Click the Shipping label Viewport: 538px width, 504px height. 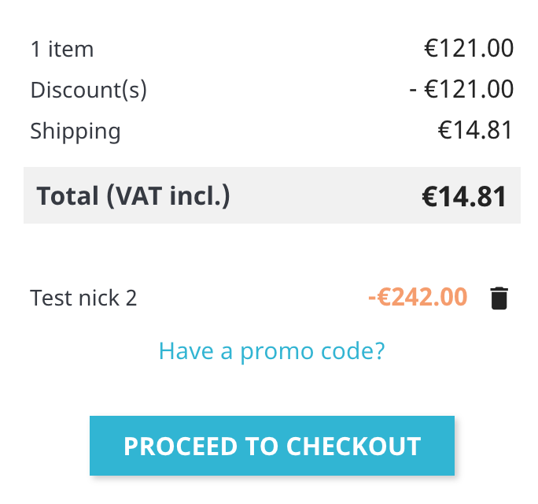pyautogui.click(x=76, y=131)
